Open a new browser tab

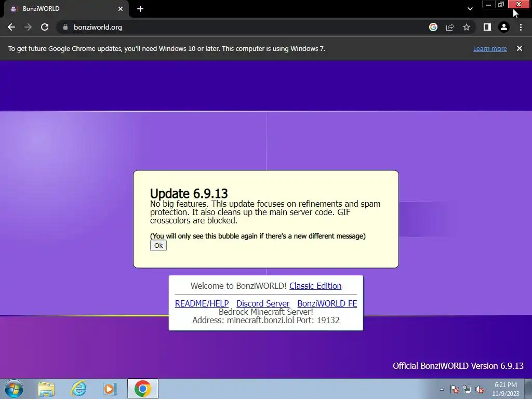(x=140, y=9)
